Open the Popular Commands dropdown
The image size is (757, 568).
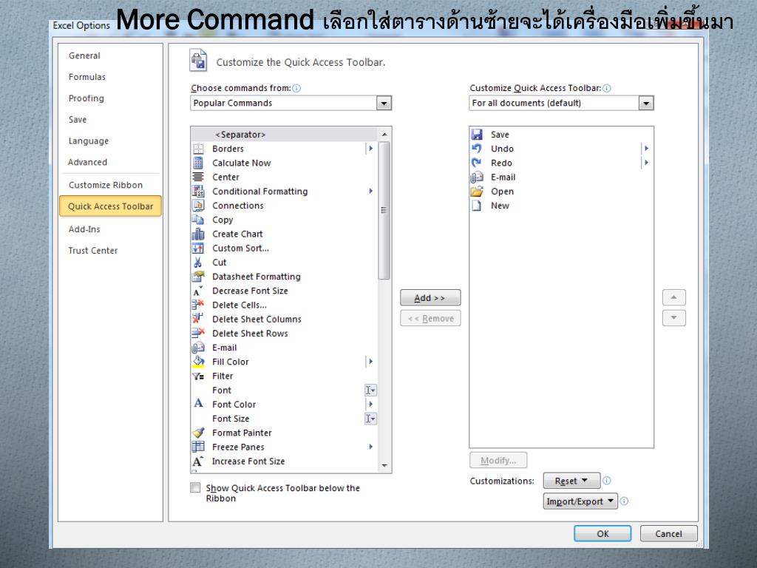pos(384,103)
